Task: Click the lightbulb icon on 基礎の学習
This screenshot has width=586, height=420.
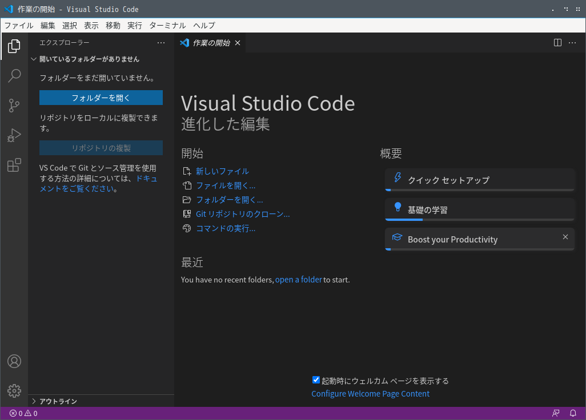Action: (398, 207)
